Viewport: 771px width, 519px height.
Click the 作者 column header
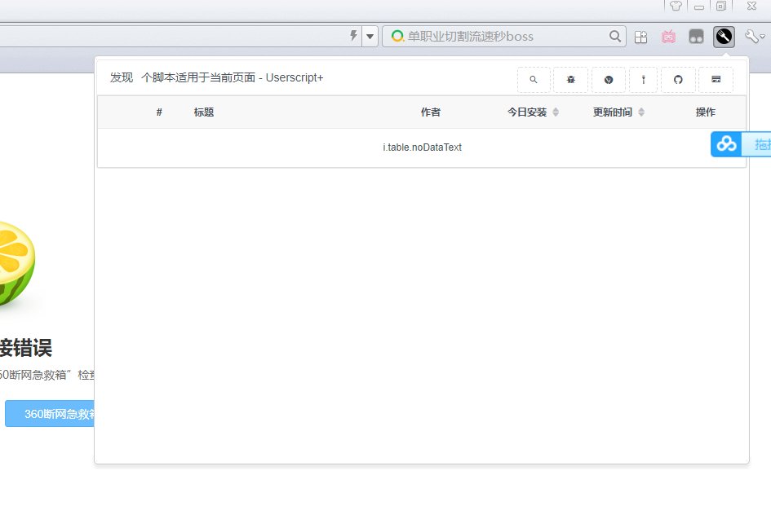(430, 112)
